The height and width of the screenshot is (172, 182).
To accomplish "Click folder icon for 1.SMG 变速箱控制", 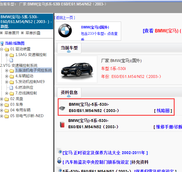I will 12,55.
